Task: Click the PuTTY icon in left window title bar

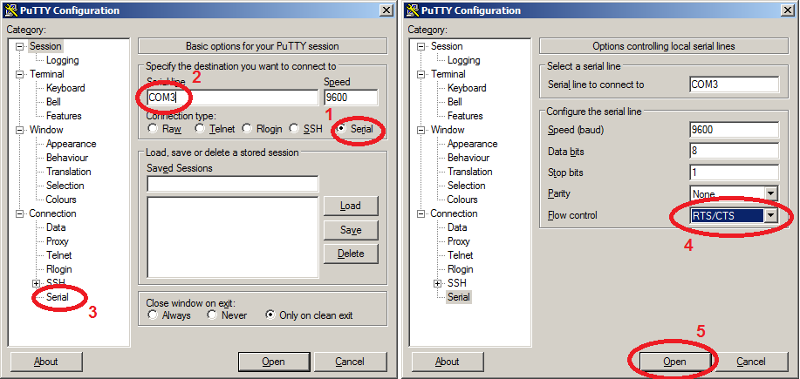Action: click(10, 10)
